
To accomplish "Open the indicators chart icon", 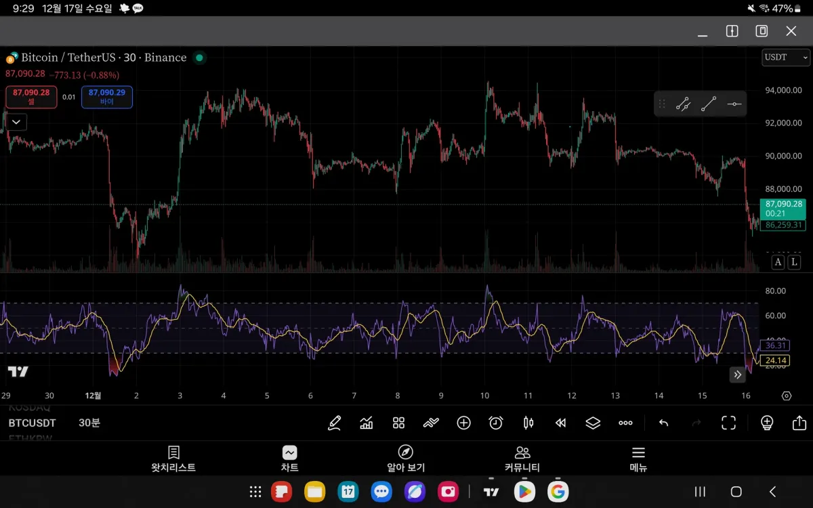I will [367, 423].
